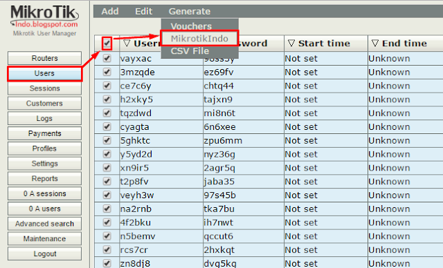Image resolution: width=443 pixels, height=268 pixels.
Task: Show the 0 A users list
Action: pos(44,209)
